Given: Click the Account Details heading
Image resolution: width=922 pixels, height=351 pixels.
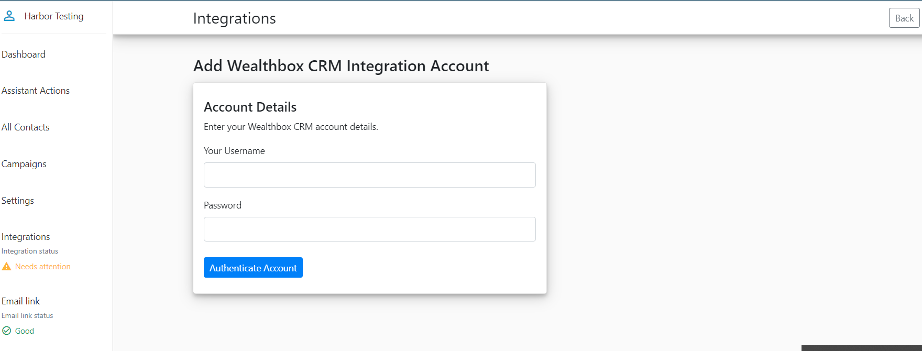Looking at the screenshot, I should click(250, 107).
